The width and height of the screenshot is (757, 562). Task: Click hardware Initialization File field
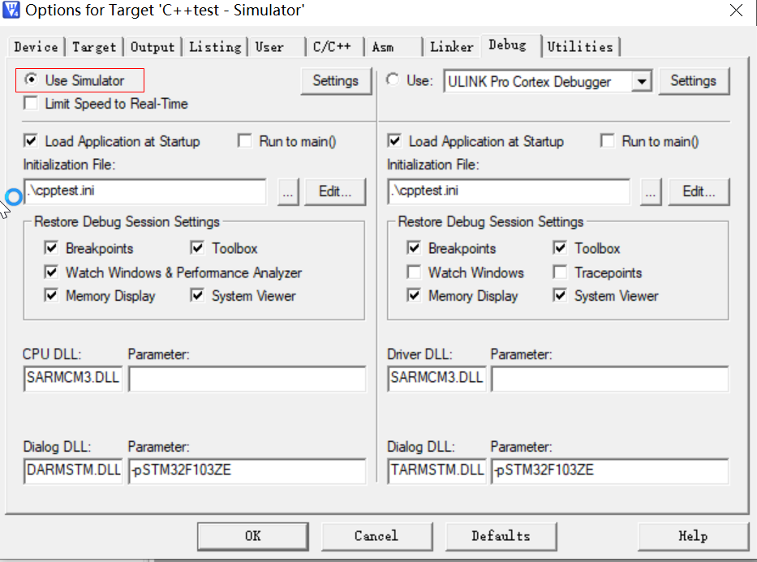click(509, 191)
